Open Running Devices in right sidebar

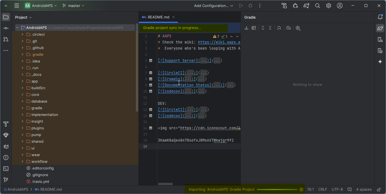click(380, 50)
